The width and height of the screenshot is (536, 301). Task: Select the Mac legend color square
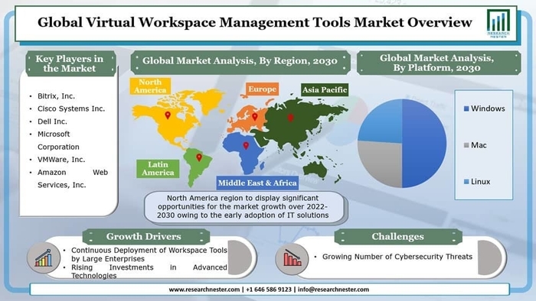[466, 145]
